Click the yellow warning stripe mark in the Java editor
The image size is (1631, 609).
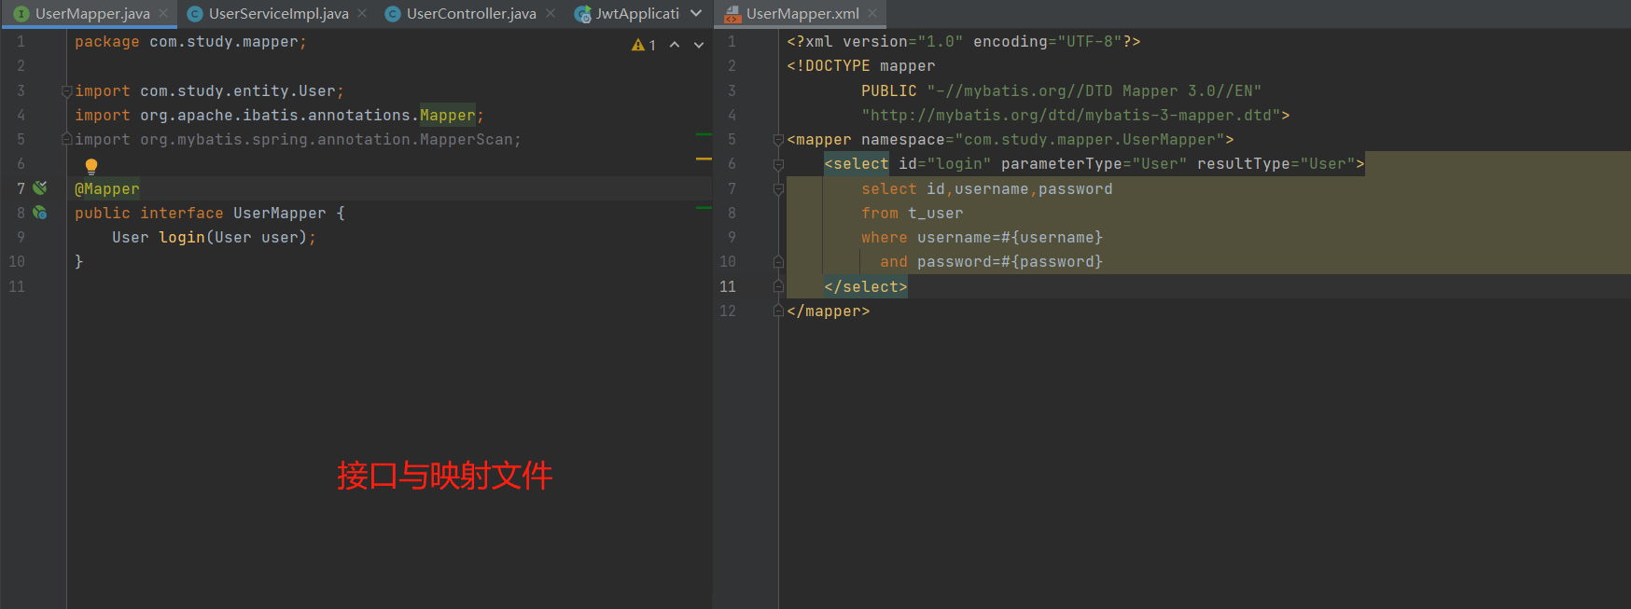pos(704,159)
